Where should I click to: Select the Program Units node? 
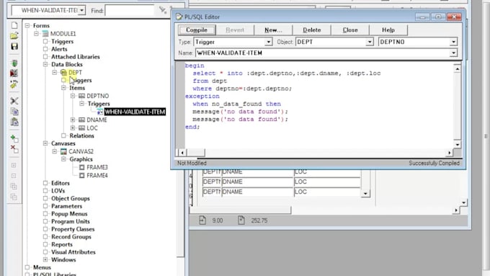[x=71, y=222]
